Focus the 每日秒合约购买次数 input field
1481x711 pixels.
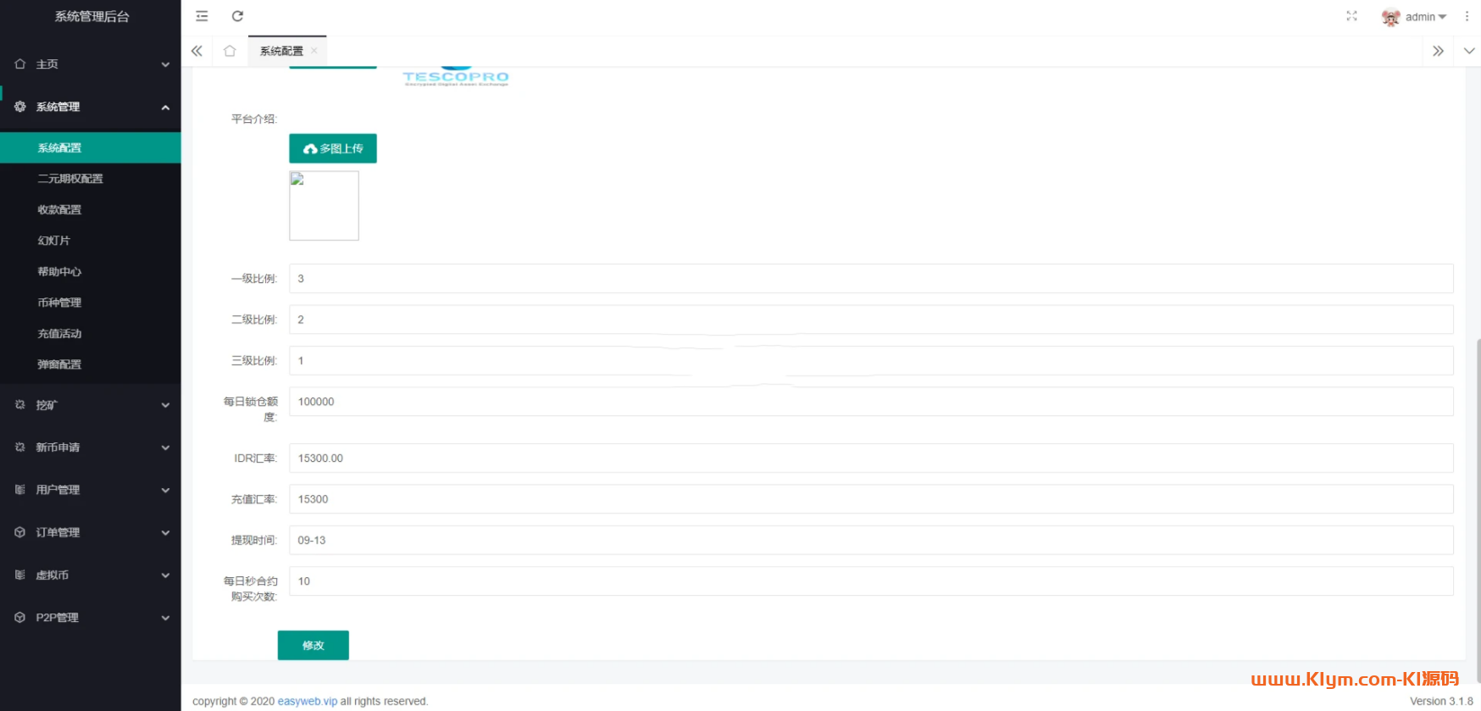[871, 581]
